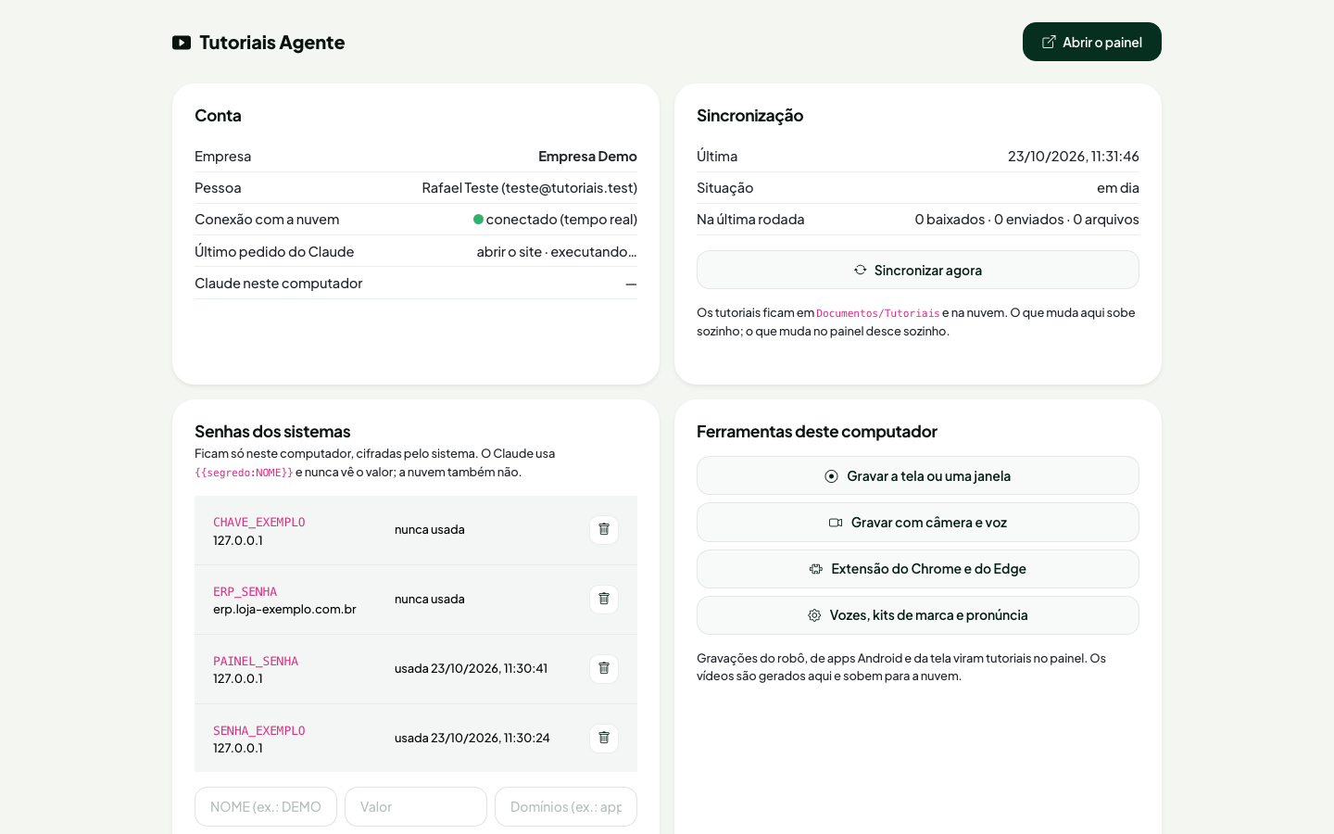
Task: Click the abrir o site · executando… value
Action: 557,252
